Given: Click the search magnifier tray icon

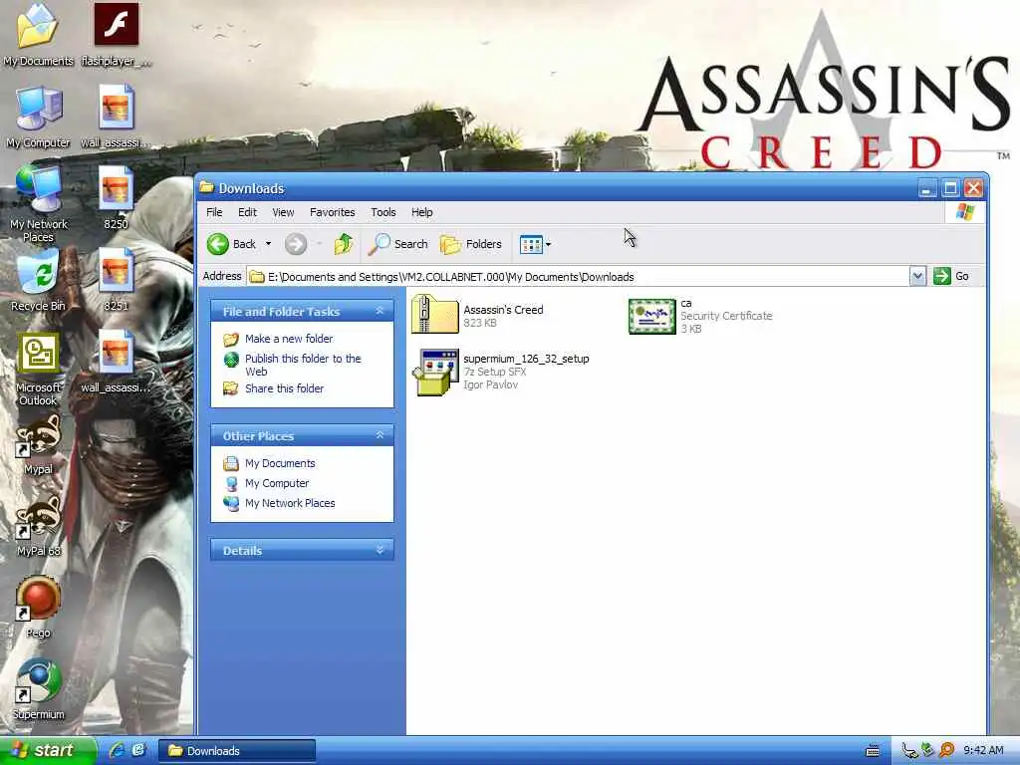Looking at the screenshot, I should (x=947, y=750).
